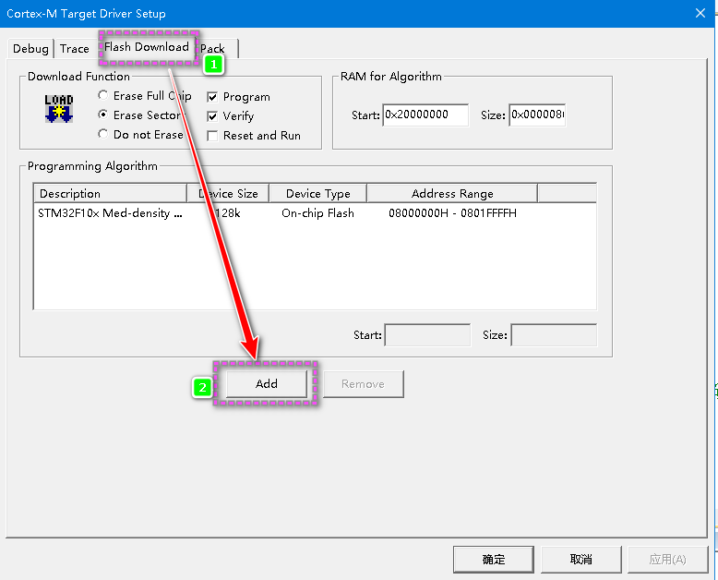The width and height of the screenshot is (718, 580).
Task: Click the Device Size column header
Action: pos(228,193)
